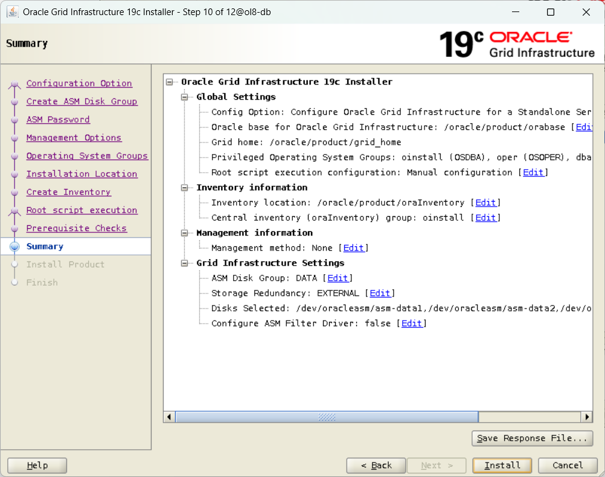Go back with the Back button
Image resolution: width=605 pixels, height=477 pixels.
(x=376, y=466)
